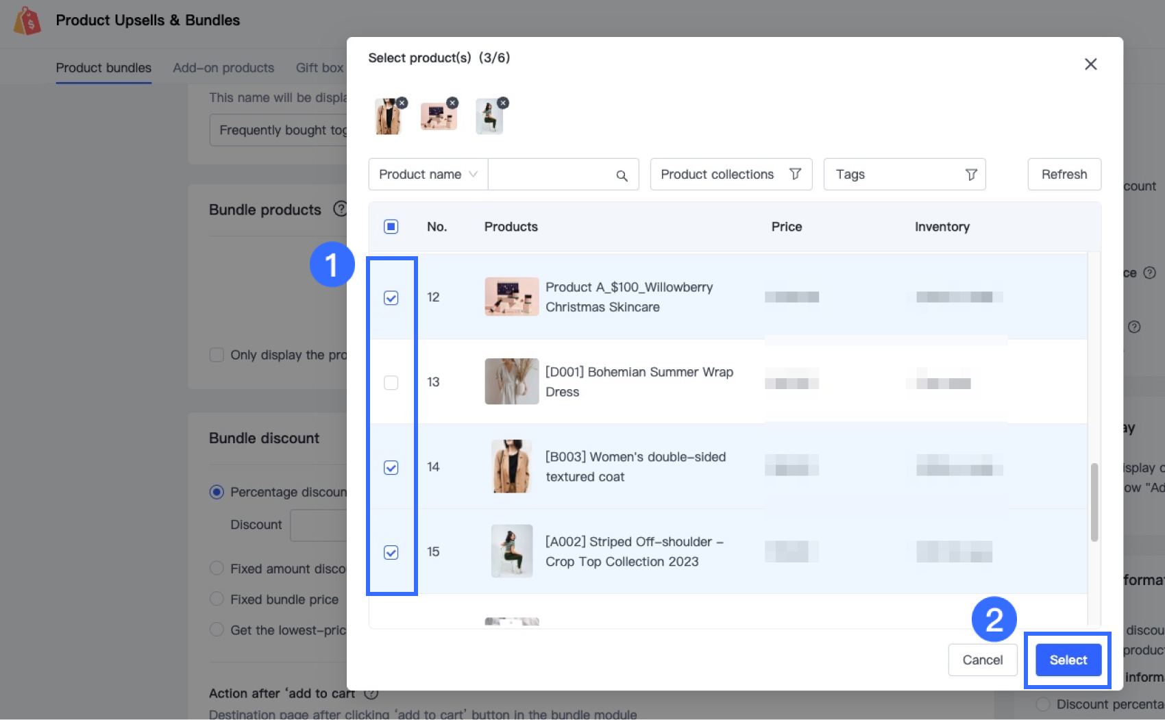Click the No. column header
The height and width of the screenshot is (720, 1165).
tap(437, 227)
